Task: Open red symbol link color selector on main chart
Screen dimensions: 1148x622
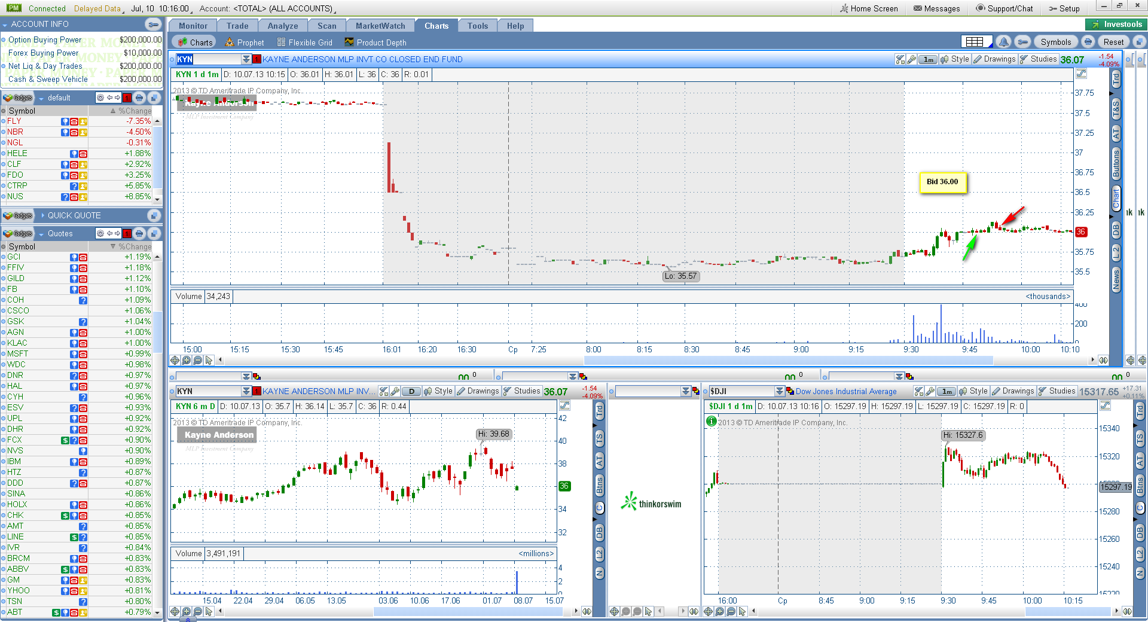Action: 257,59
